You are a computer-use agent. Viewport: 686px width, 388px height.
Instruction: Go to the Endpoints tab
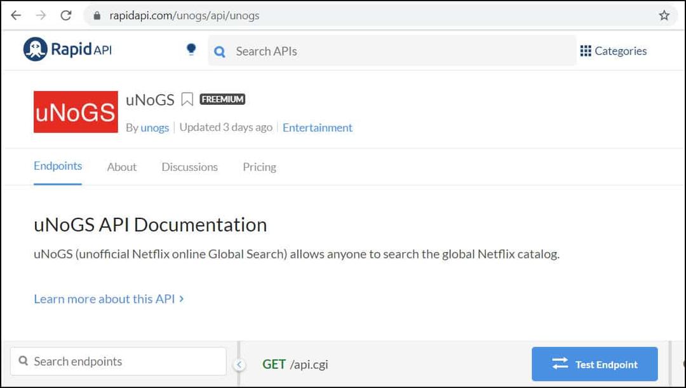(58, 166)
